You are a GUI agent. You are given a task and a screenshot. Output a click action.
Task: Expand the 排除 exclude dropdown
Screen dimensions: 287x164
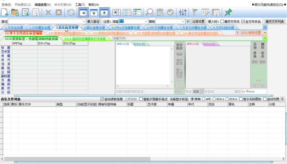point(183,21)
